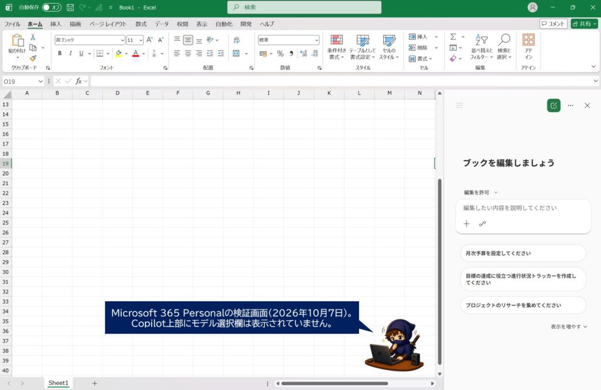Screen dimensions: 601x390
Task: Click the increase indent icon
Action: [x=221, y=53]
